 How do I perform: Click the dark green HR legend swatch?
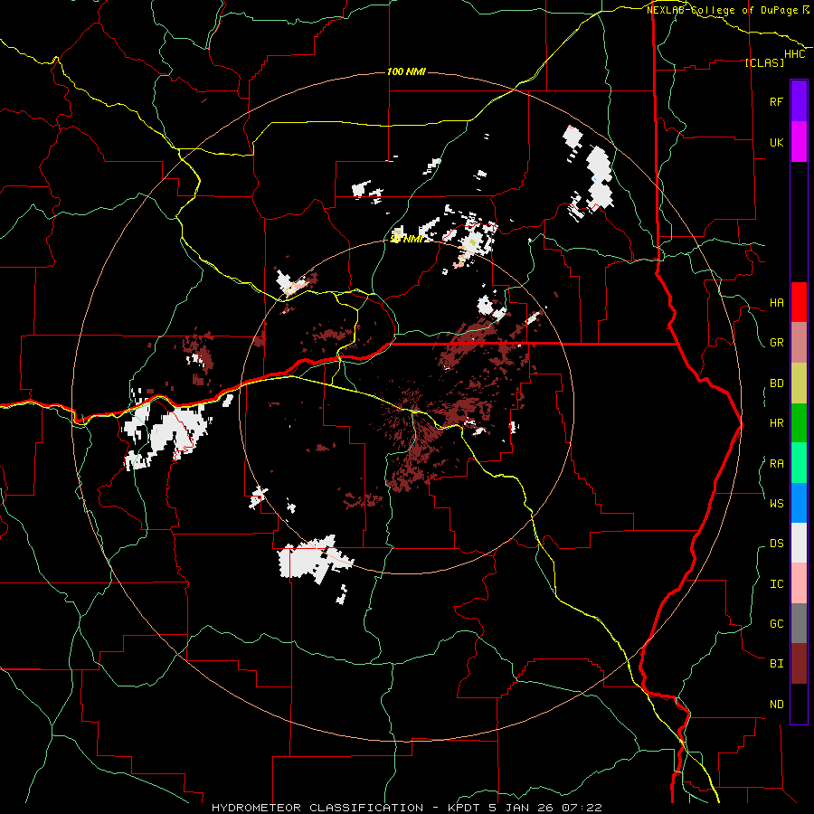pyautogui.click(x=799, y=423)
